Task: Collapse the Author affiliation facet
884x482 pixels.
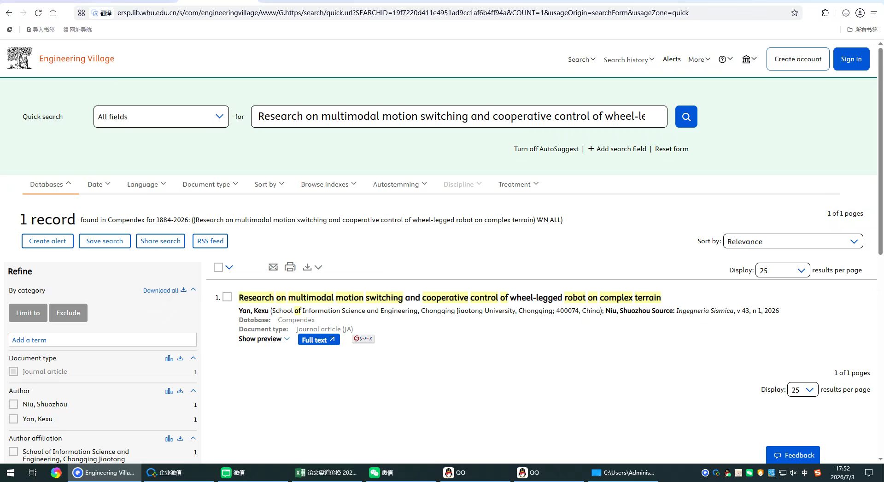Action: [193, 438]
